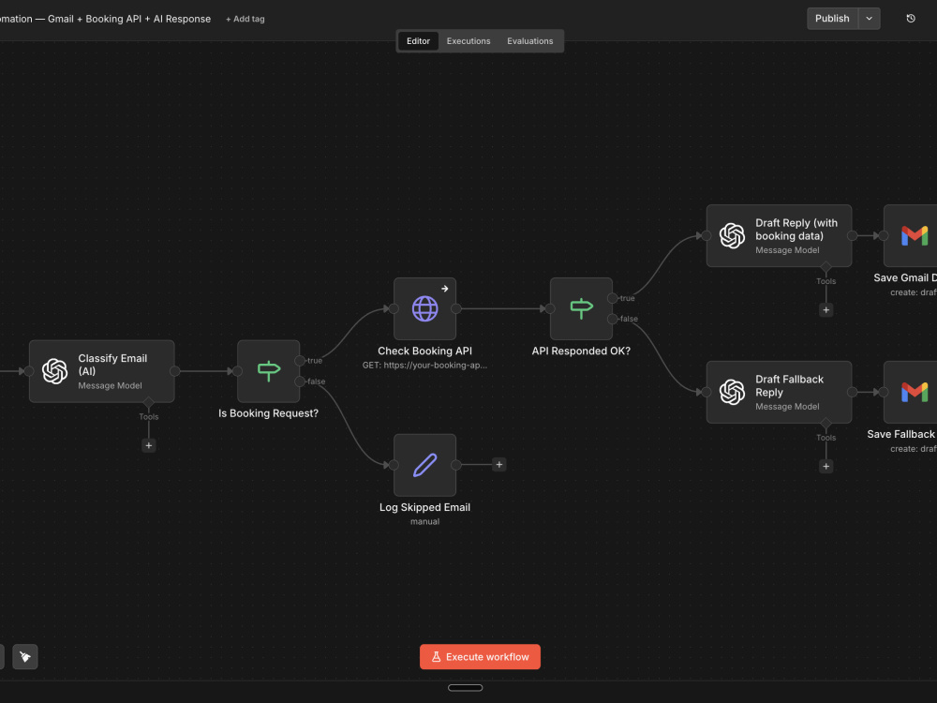Open the Log Skipped Email pencil icon

424,465
